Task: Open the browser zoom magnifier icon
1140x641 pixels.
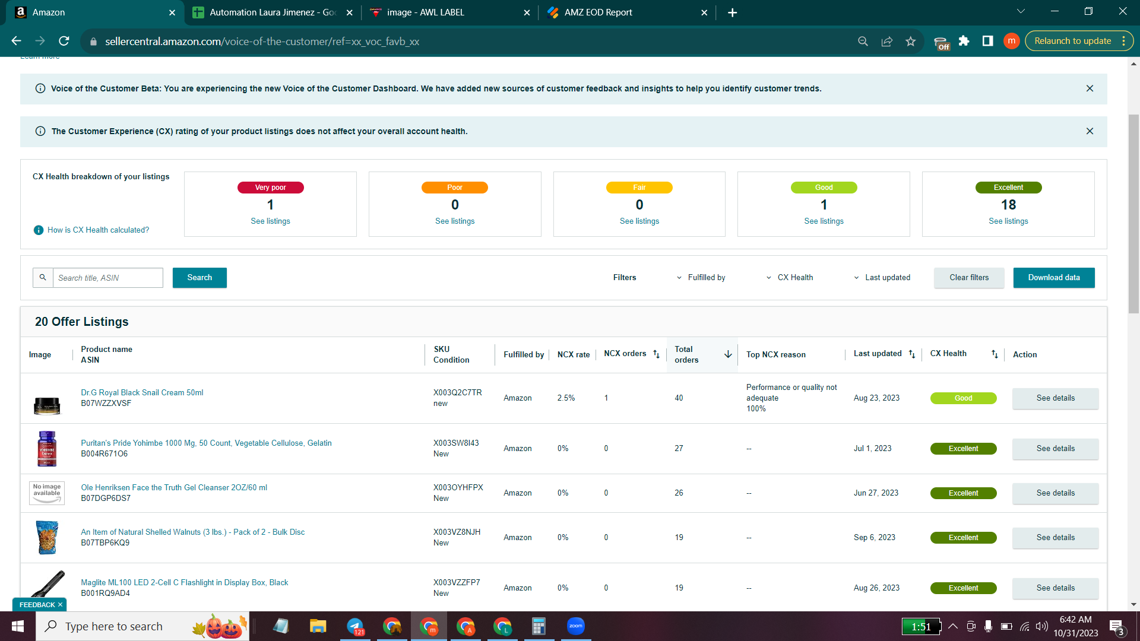Action: point(863,41)
